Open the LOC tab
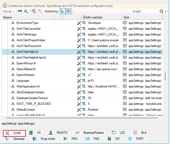The width and height of the screenshot is (170, 144). click(119, 133)
